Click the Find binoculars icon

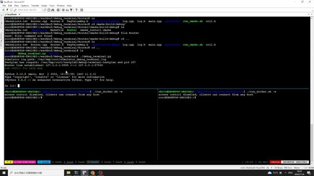pyautogui.click(x=52, y=10)
